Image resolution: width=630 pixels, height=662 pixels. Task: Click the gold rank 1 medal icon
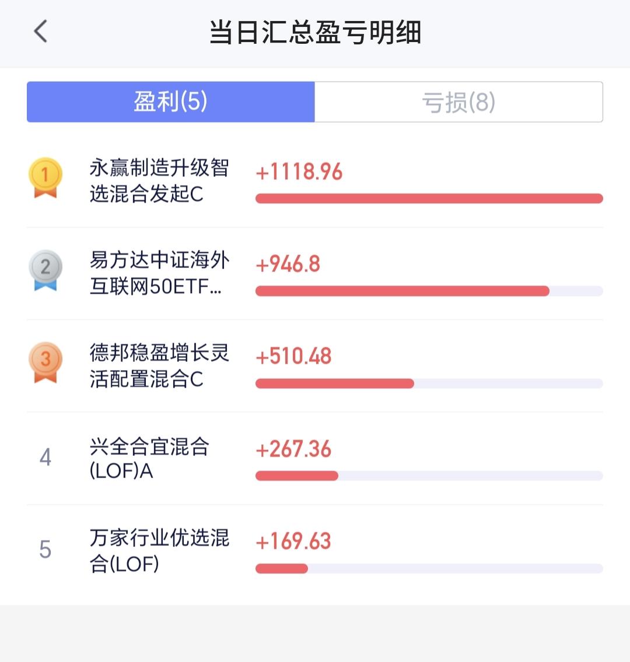pos(45,177)
